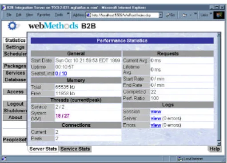This screenshot has height=163, width=227.
Task: Click the Help button
Action: [x=215, y=149]
